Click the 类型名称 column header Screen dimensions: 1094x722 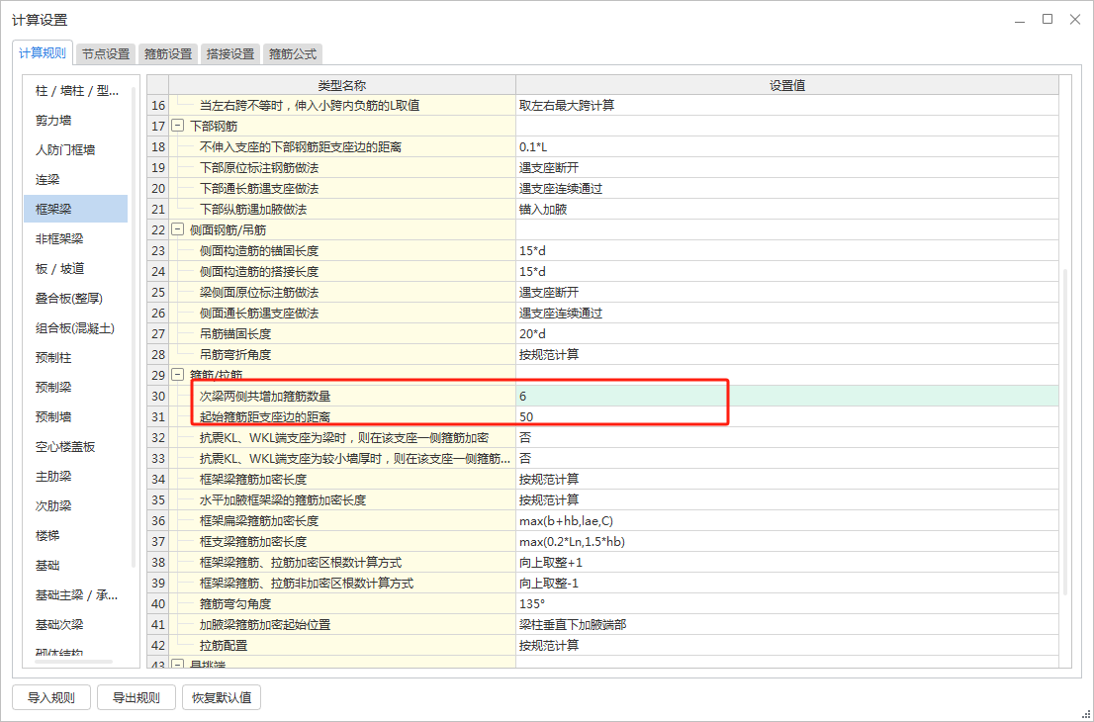coord(342,85)
